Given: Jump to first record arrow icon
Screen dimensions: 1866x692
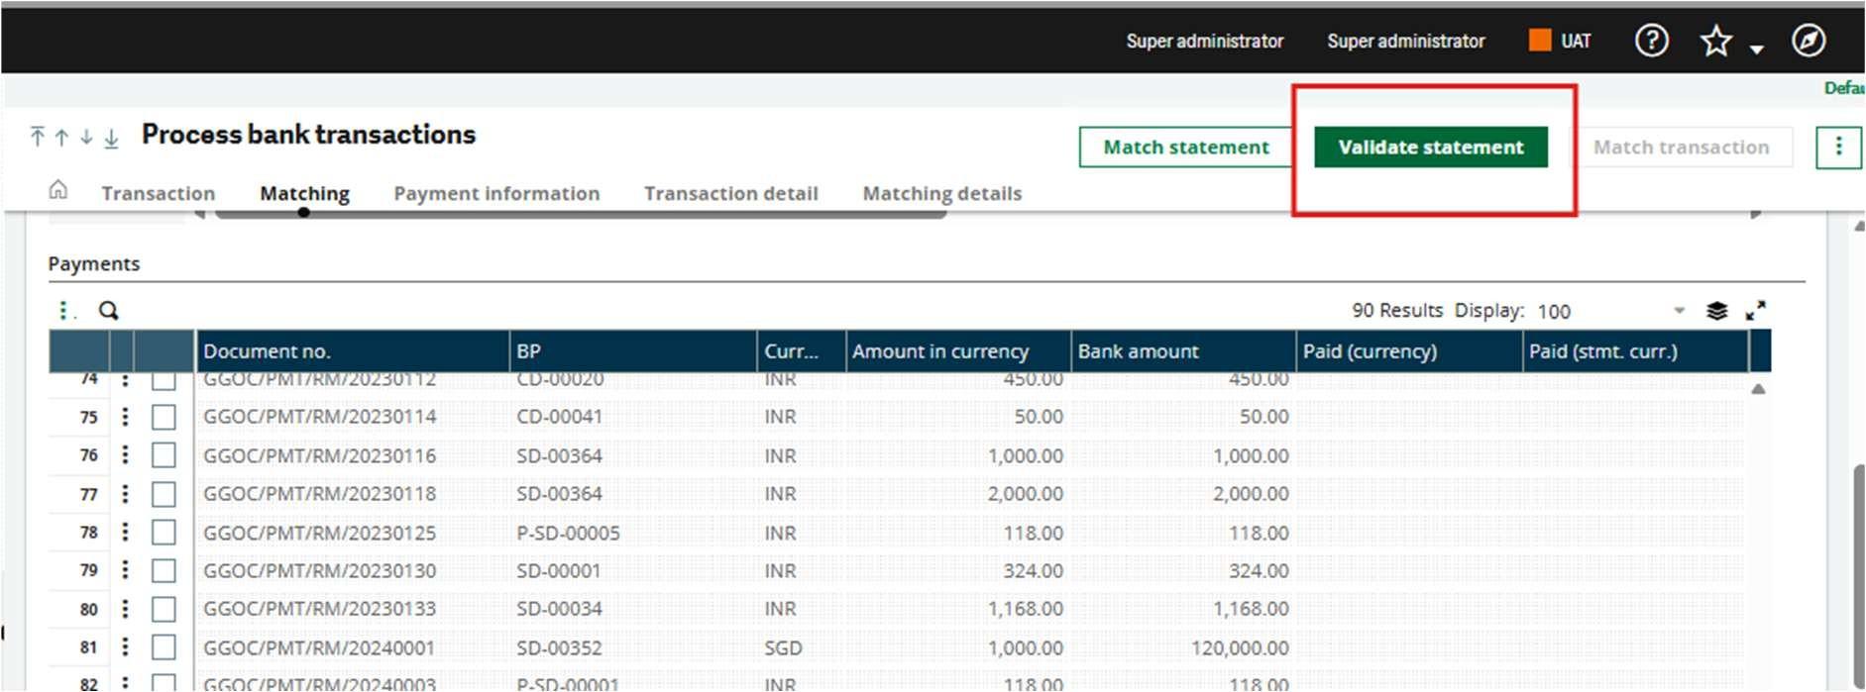Looking at the screenshot, I should pos(38,137).
